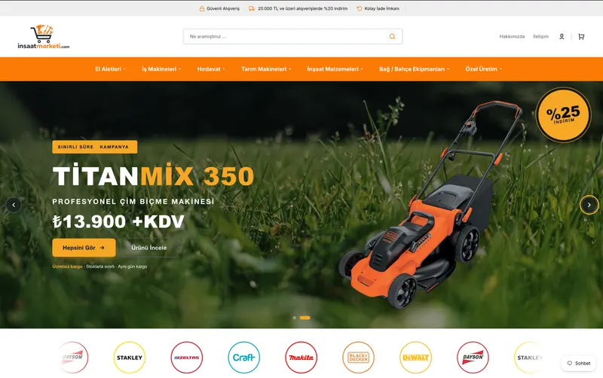Click the lawn mower product image
Viewport: 603px width, 378px height.
[x=430, y=206]
